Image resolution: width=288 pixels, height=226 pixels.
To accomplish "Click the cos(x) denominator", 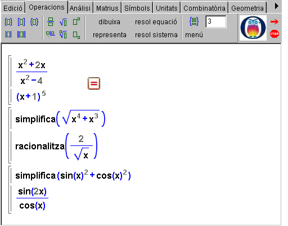I will click(32, 206).
